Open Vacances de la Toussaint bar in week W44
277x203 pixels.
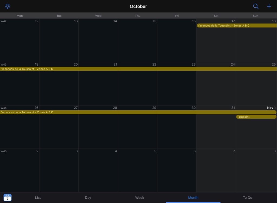click(138, 112)
